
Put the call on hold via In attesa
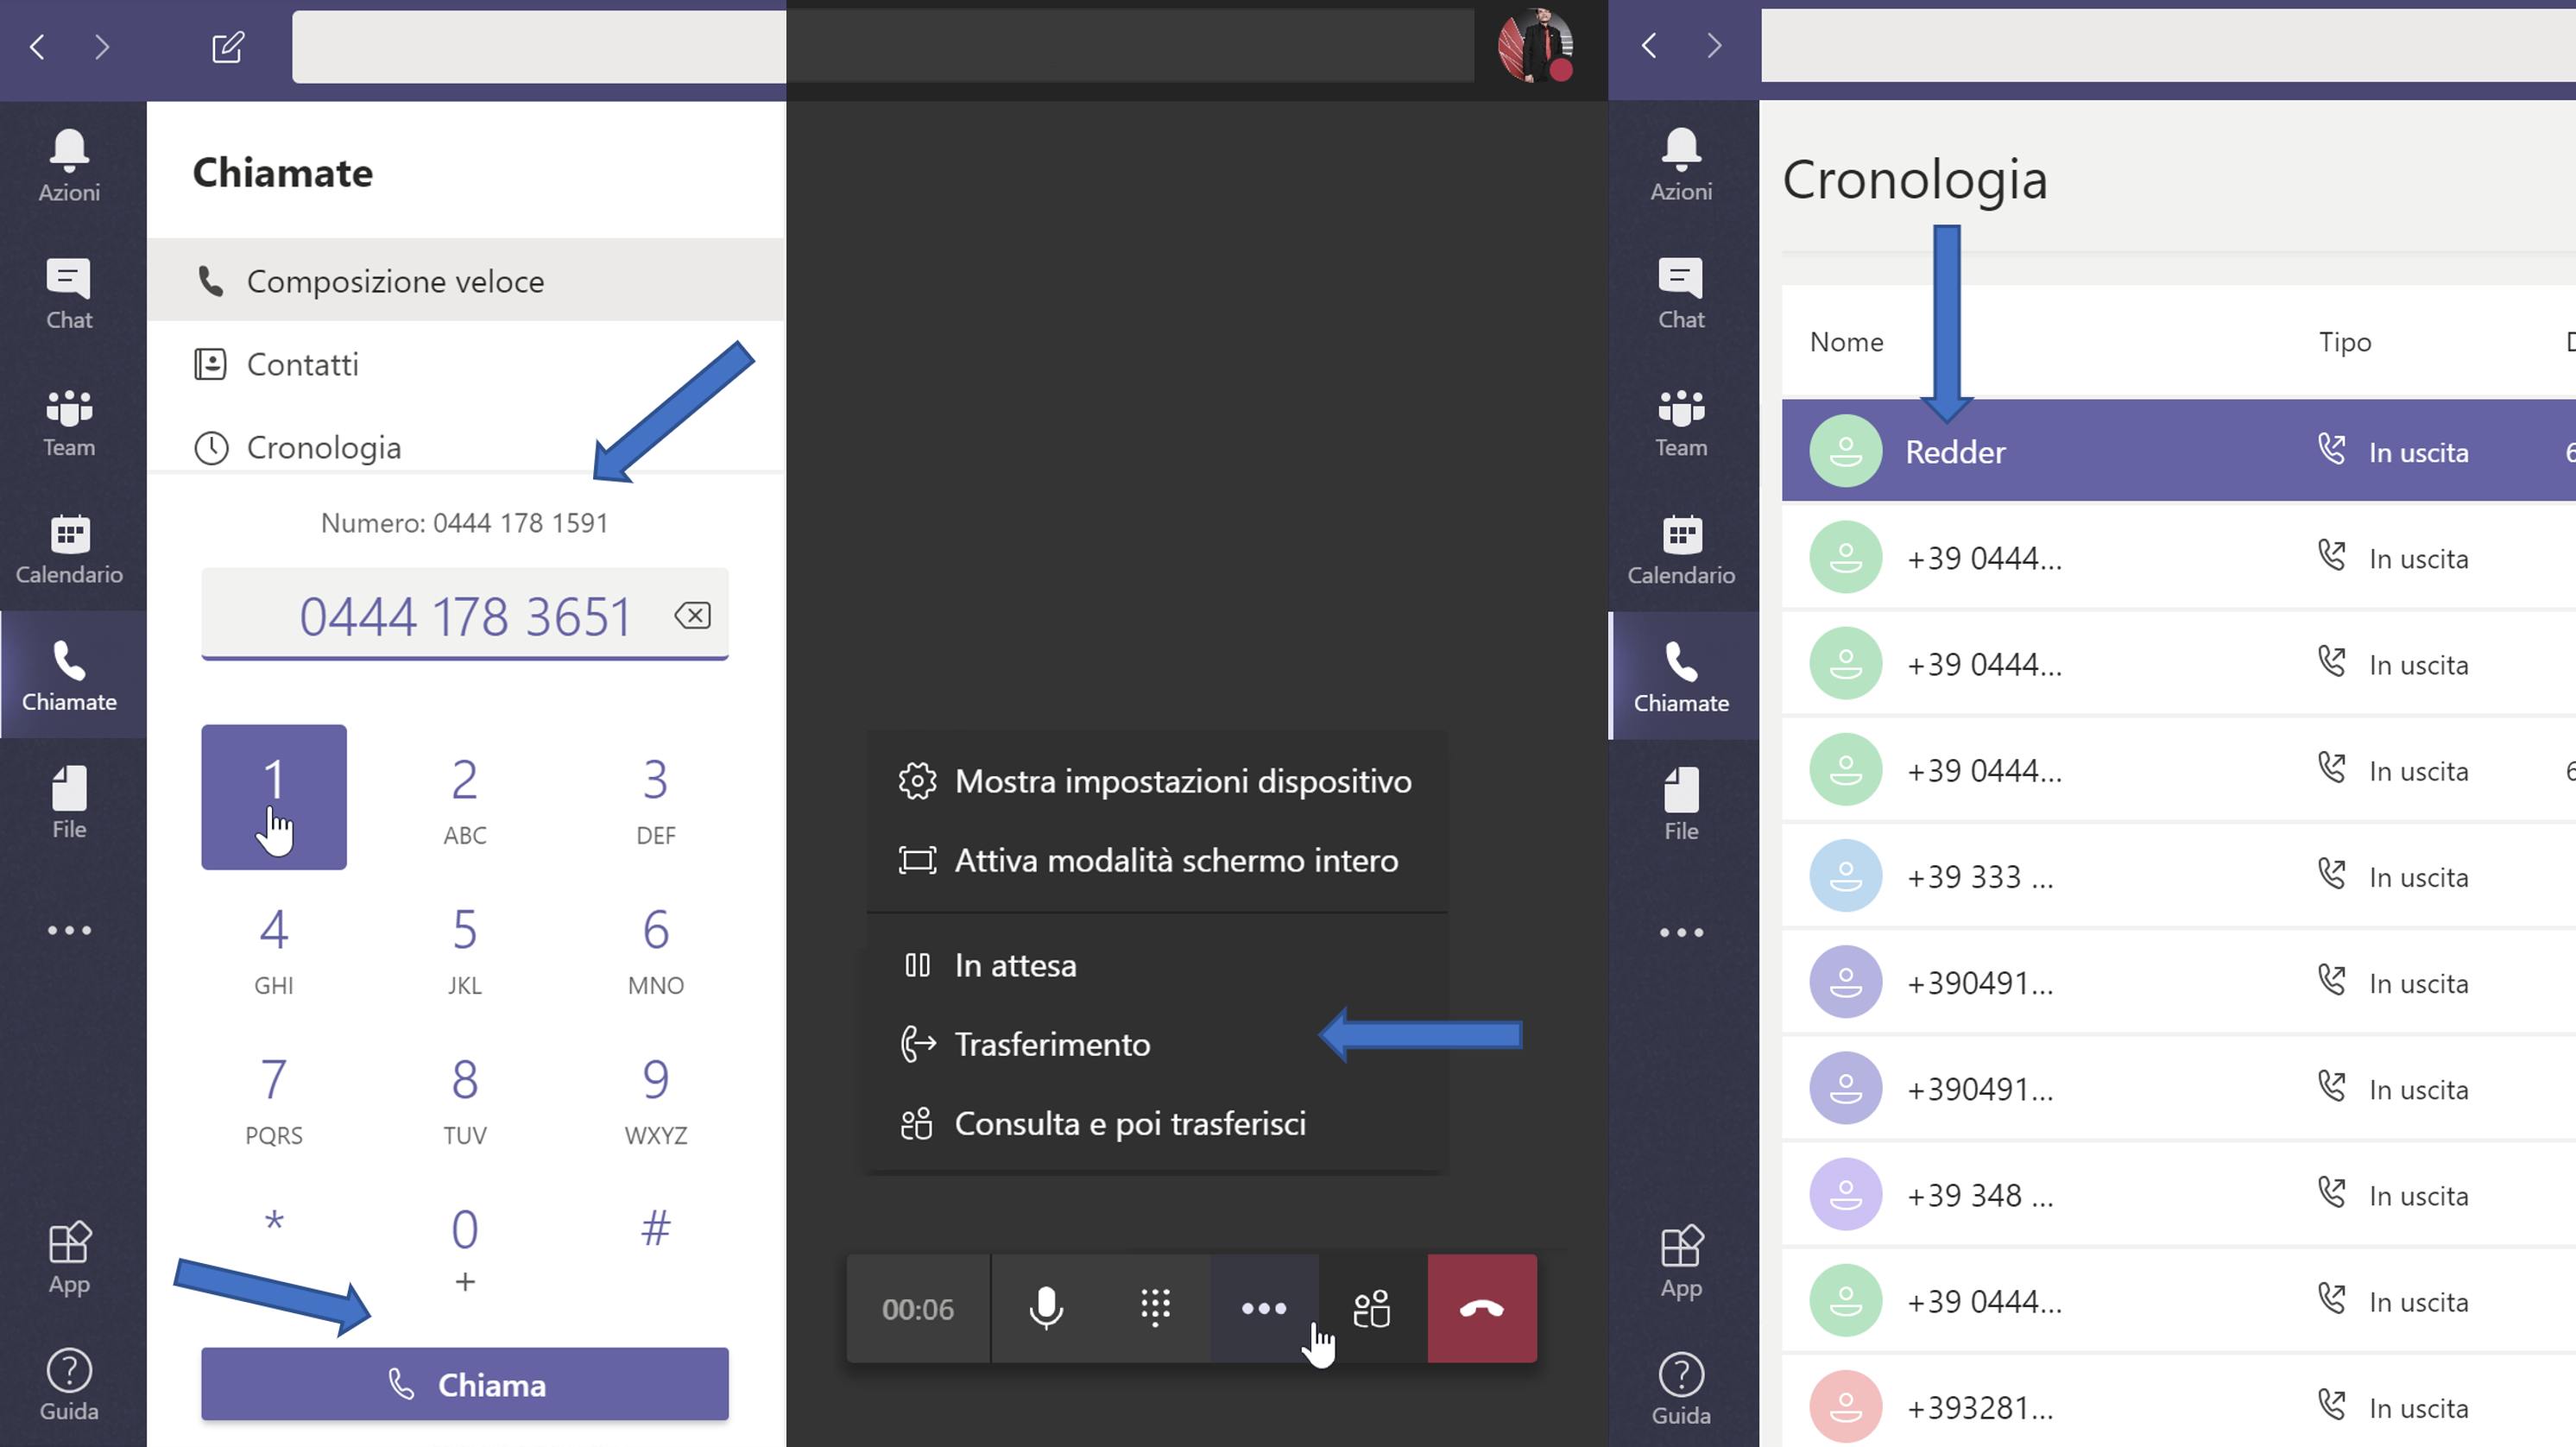(1015, 964)
